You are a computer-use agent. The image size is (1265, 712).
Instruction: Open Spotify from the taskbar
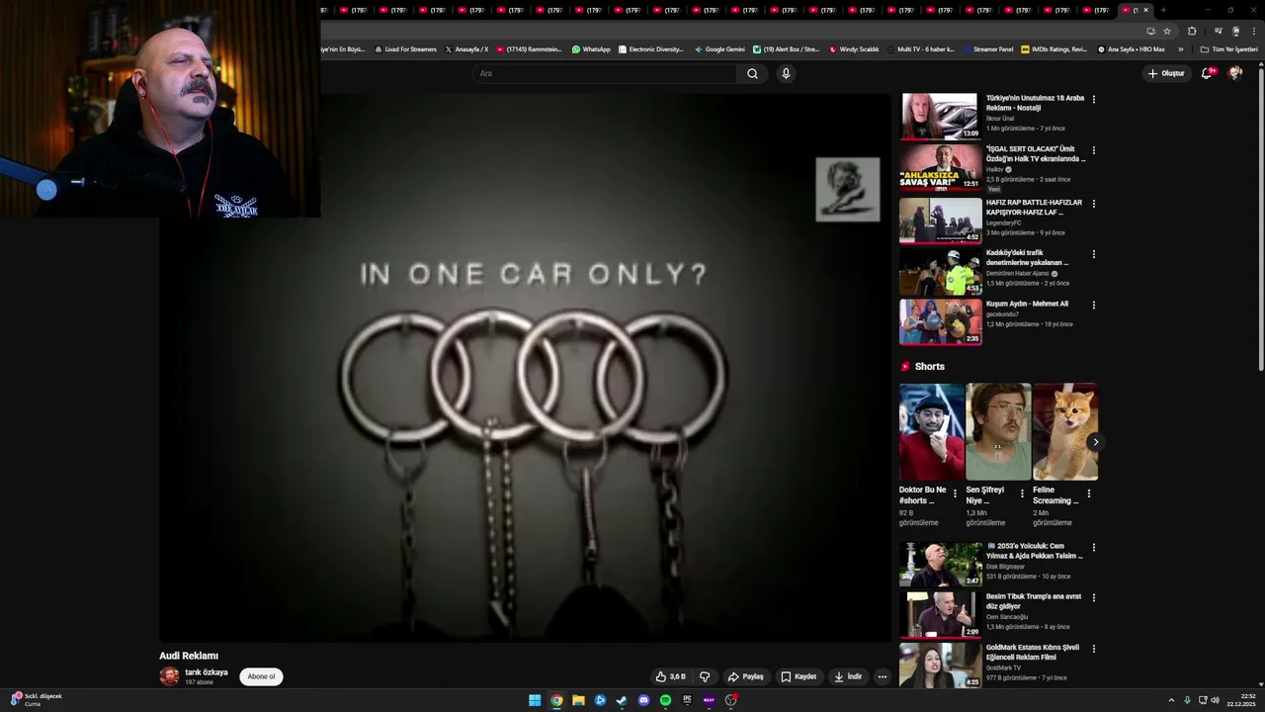(x=665, y=700)
